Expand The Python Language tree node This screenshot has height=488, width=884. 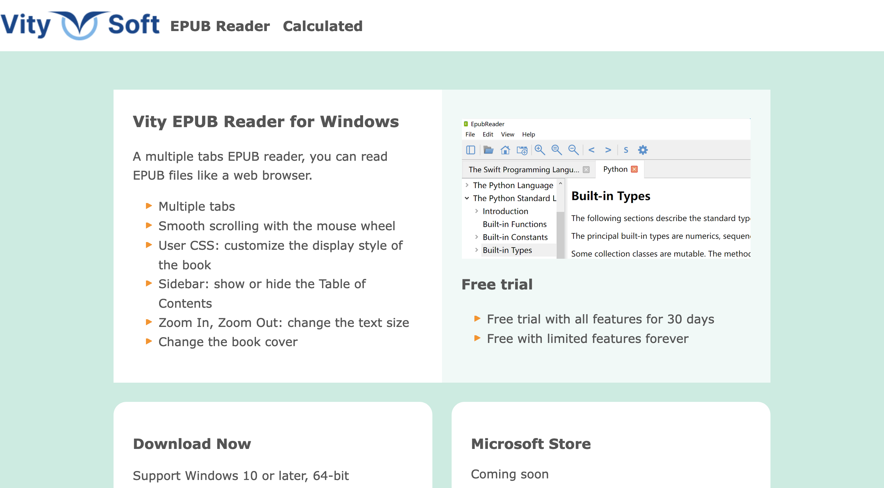[x=467, y=185]
